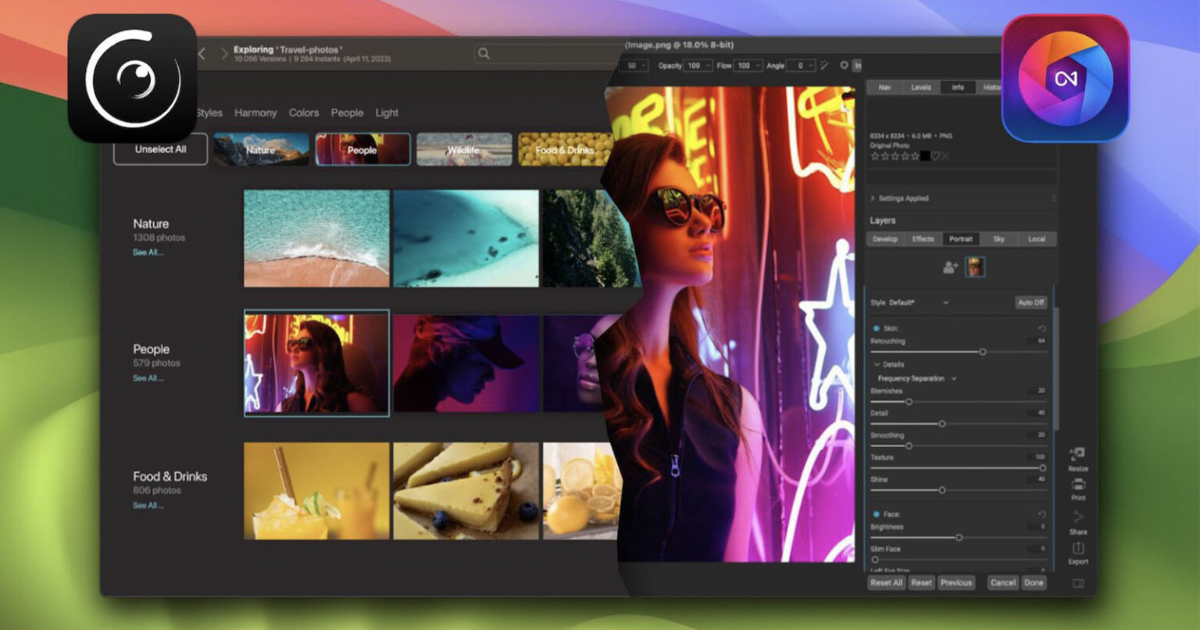Click See All under Nature
The image size is (1200, 630).
pyautogui.click(x=148, y=252)
